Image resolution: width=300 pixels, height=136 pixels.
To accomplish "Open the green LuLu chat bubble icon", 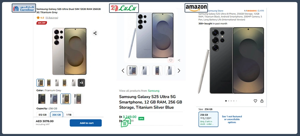I will (126, 123).
